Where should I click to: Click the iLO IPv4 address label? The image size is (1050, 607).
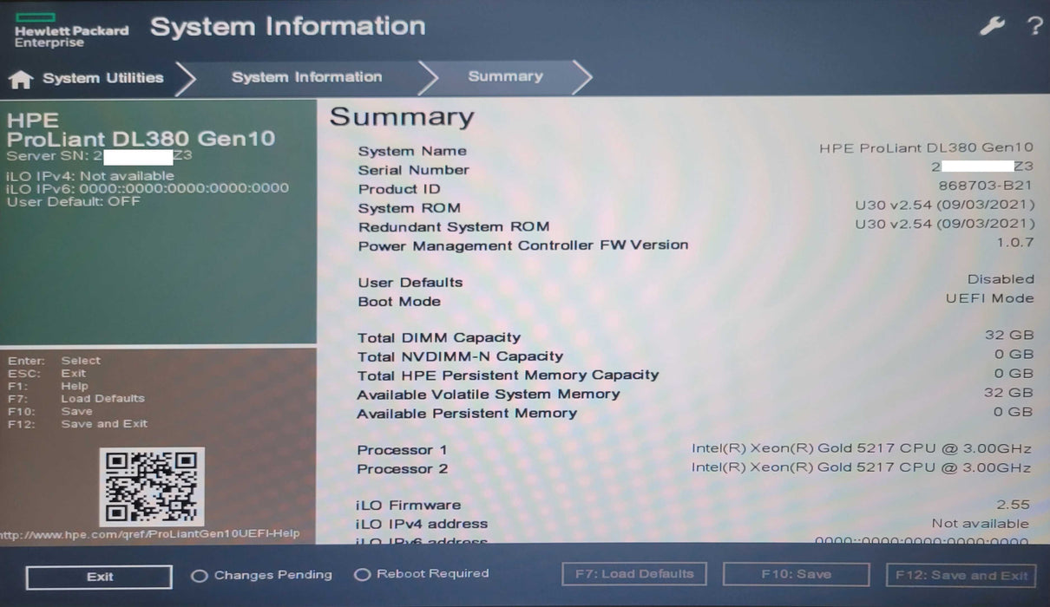422,524
